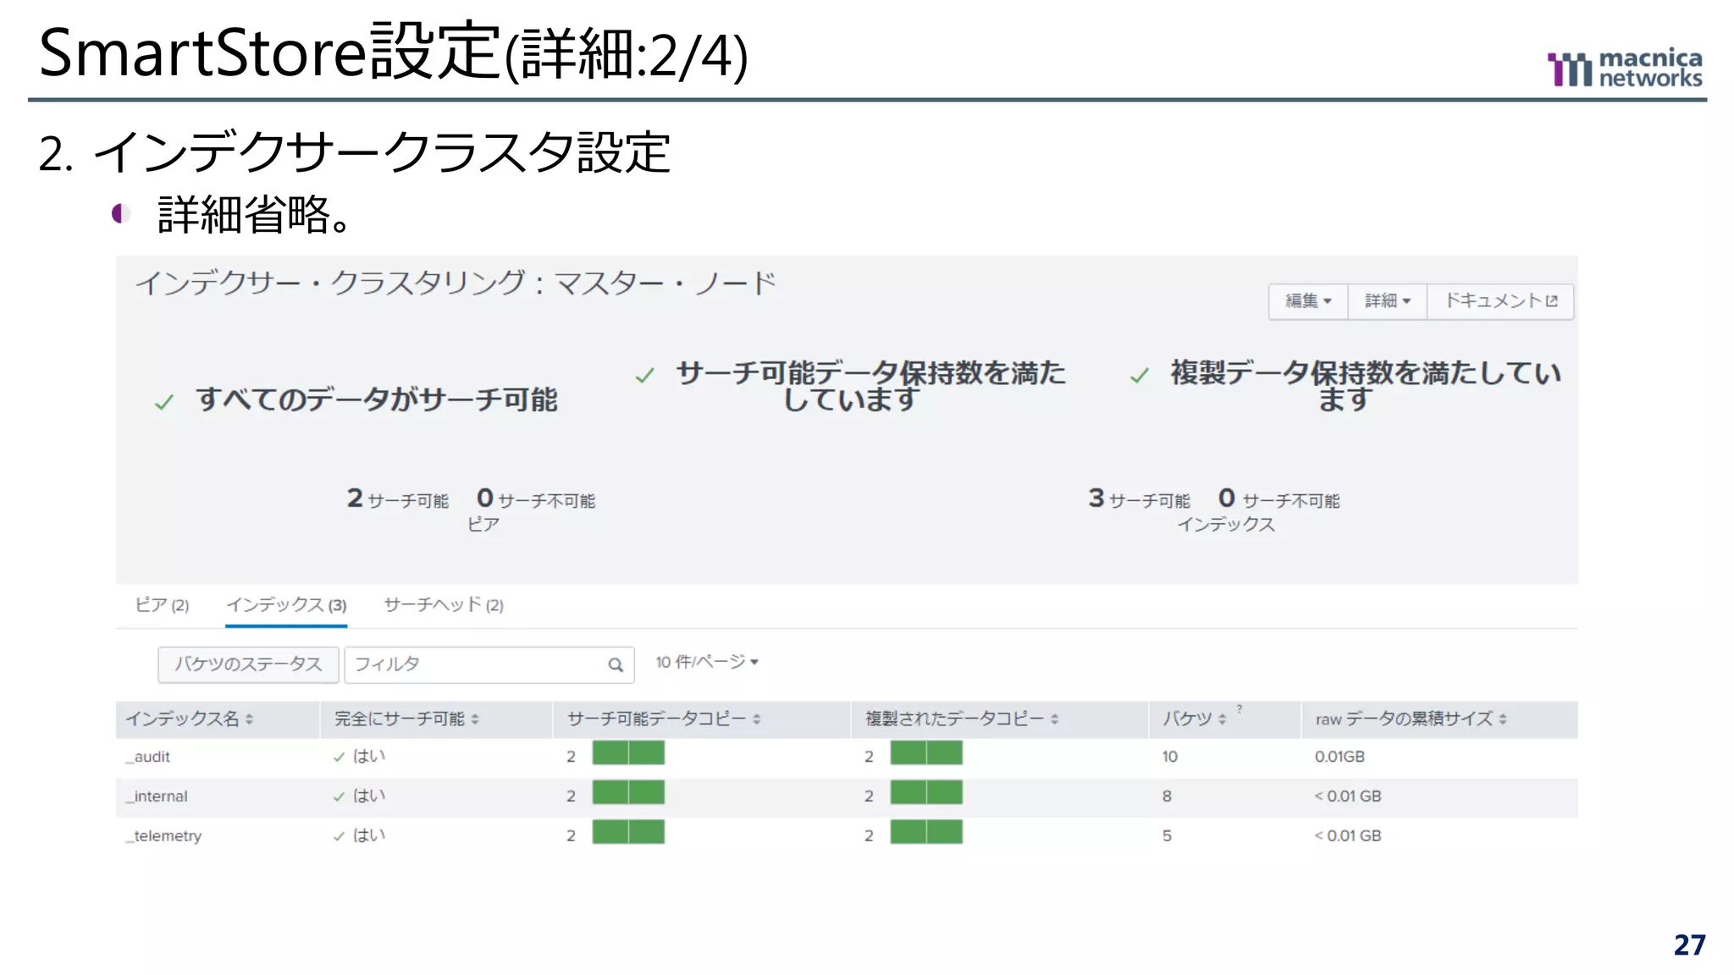Click the _telemetry replicated data copy bar
1734x975 pixels.
point(926,833)
